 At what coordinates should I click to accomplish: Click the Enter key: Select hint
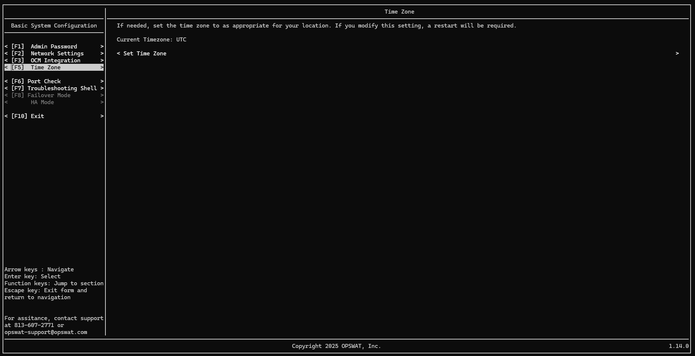pos(33,276)
